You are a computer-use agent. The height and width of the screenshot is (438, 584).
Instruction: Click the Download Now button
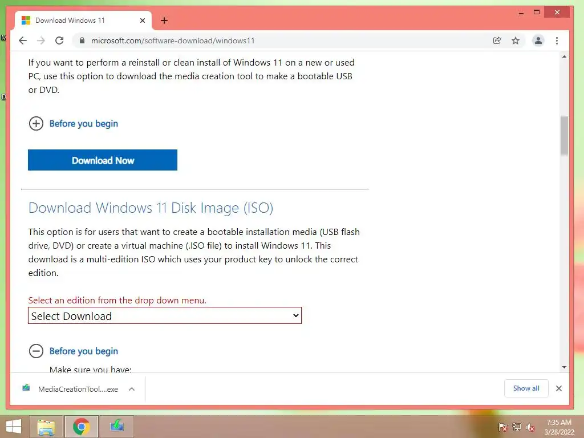(x=103, y=160)
